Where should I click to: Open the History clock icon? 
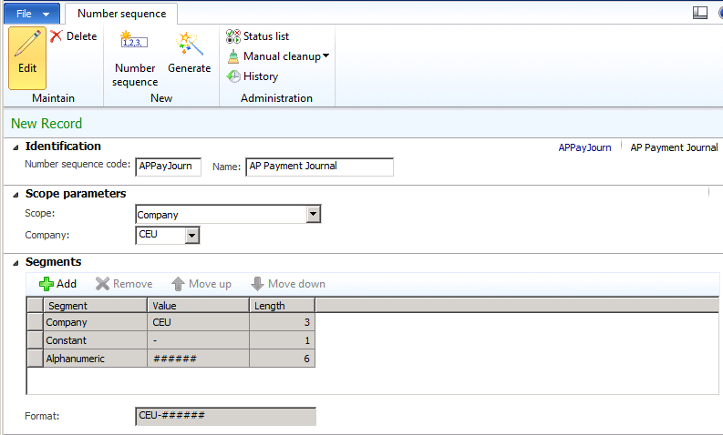click(234, 76)
